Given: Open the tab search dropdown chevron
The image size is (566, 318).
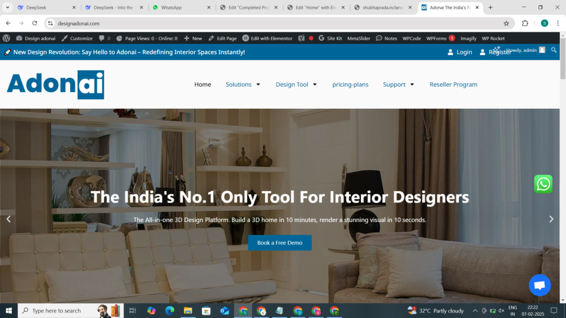Looking at the screenshot, I should 7,7.
